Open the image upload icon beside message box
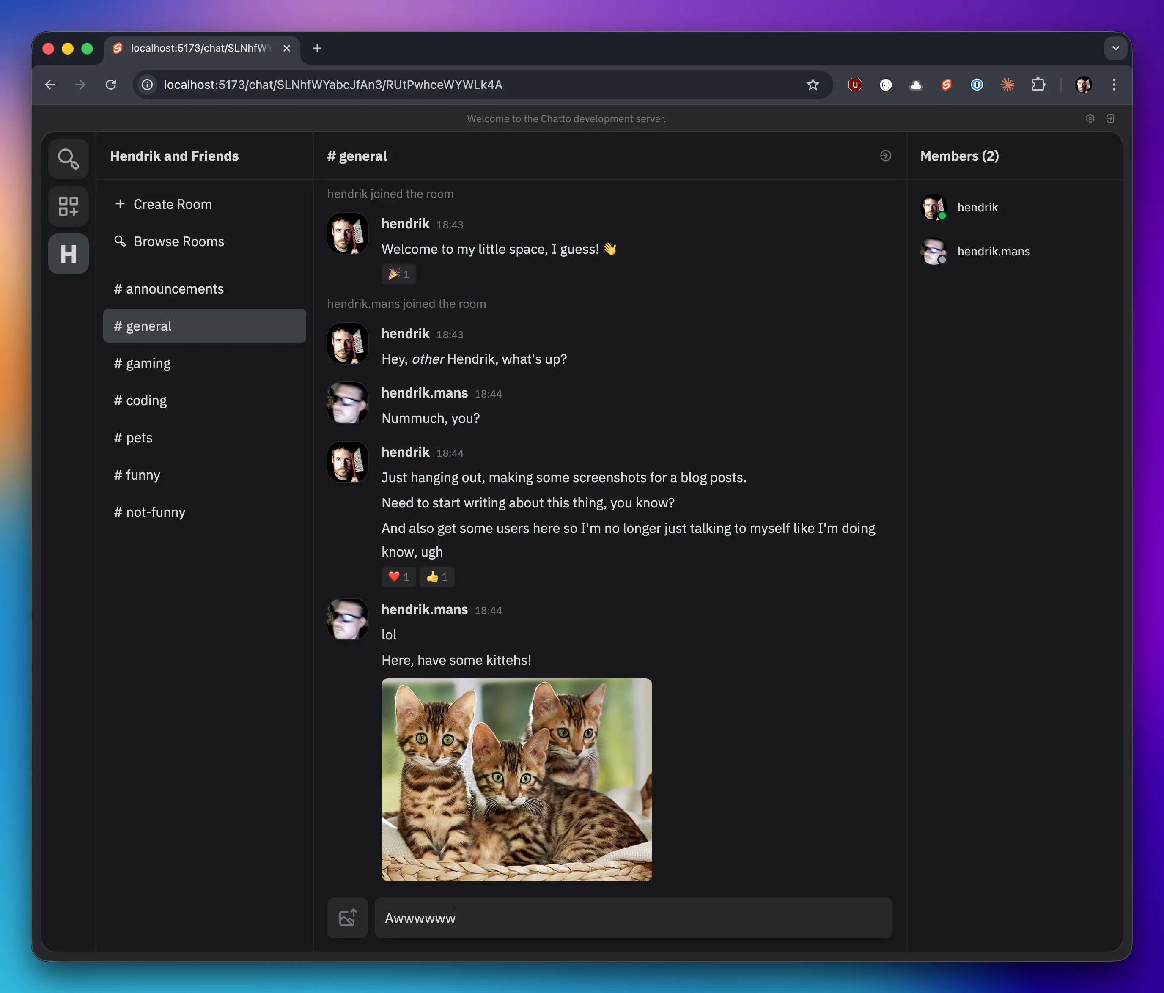The image size is (1164, 993). pyautogui.click(x=347, y=918)
